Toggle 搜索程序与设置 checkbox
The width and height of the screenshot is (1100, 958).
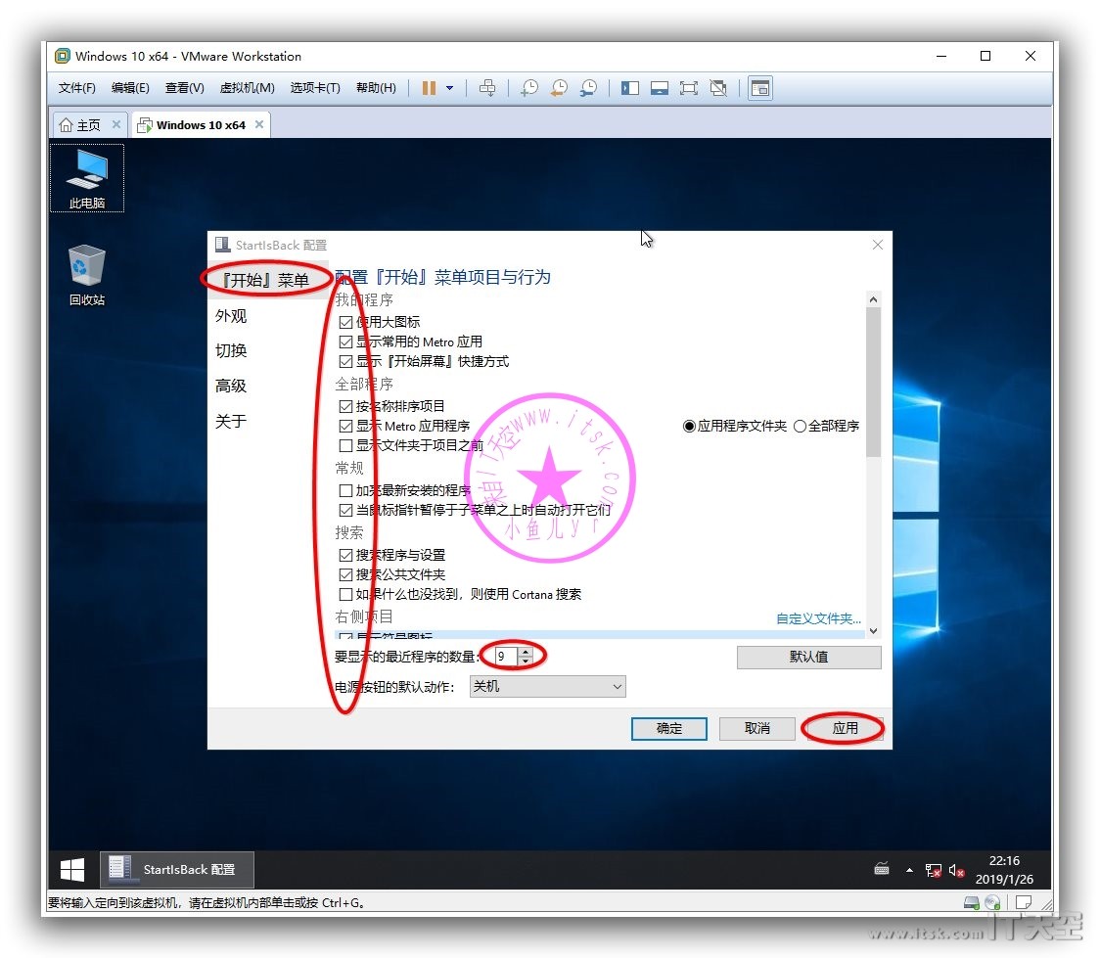[345, 555]
